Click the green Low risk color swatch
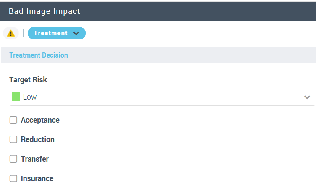This screenshot has height=194, width=316. click(16, 97)
